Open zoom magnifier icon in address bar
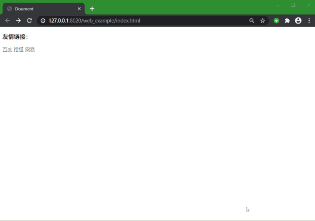Viewport: 315px width, 221px height. click(252, 21)
